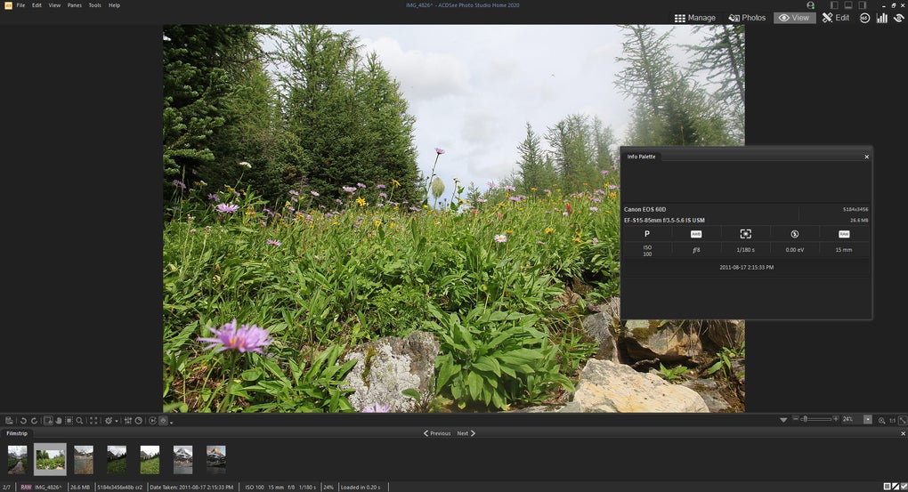
Task: Click Previous in the Filmstrip
Action: (437, 433)
